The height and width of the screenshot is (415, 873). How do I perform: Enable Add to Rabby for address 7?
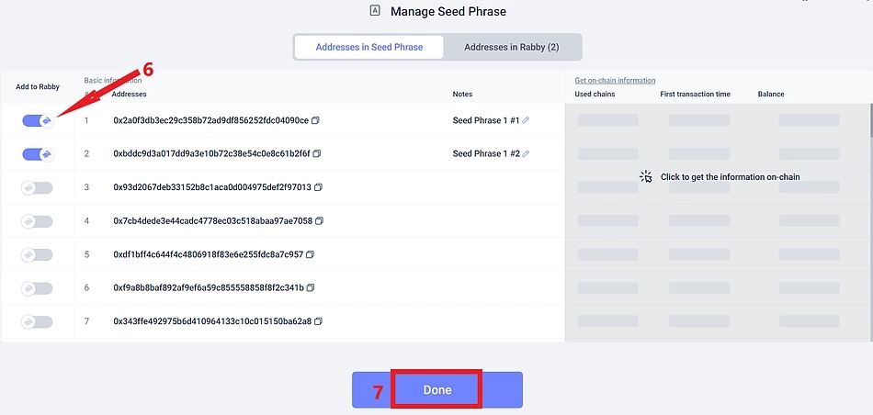click(38, 321)
